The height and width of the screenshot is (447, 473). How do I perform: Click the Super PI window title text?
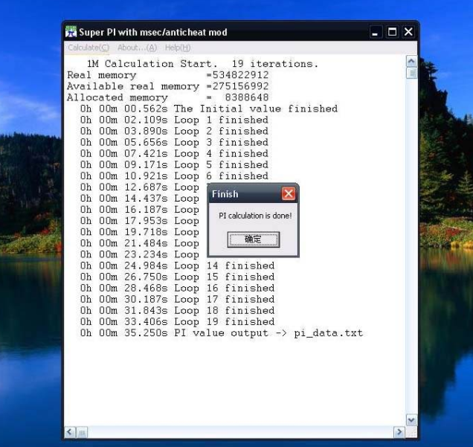tap(153, 32)
